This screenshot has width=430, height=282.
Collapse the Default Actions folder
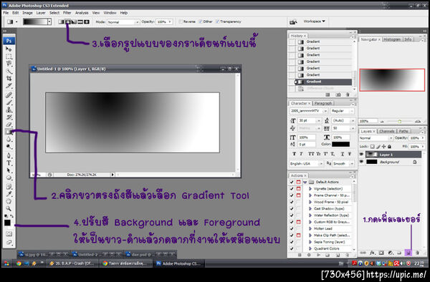click(x=305, y=182)
